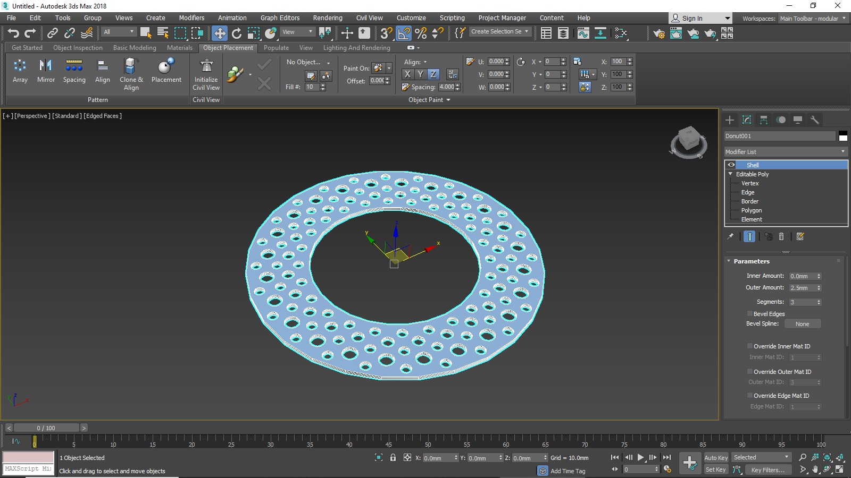
Task: Click the Key Filters button
Action: coord(768,470)
